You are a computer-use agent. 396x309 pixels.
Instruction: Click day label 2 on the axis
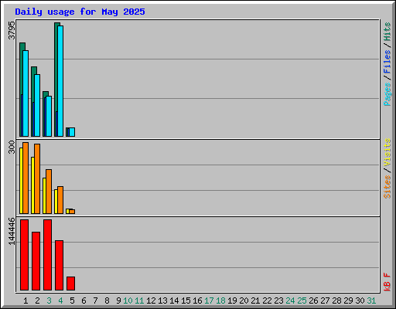click(37, 301)
